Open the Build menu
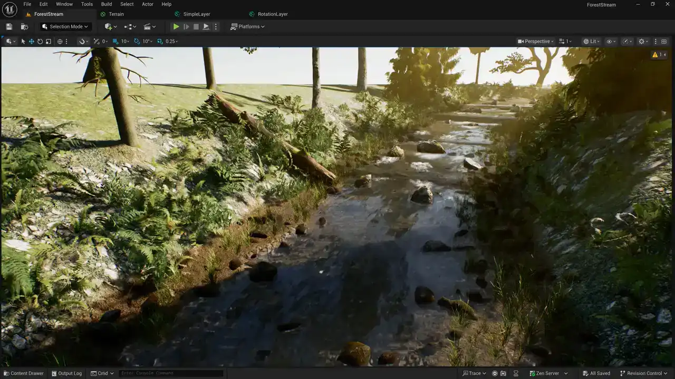Image resolution: width=675 pixels, height=379 pixels. (x=107, y=4)
